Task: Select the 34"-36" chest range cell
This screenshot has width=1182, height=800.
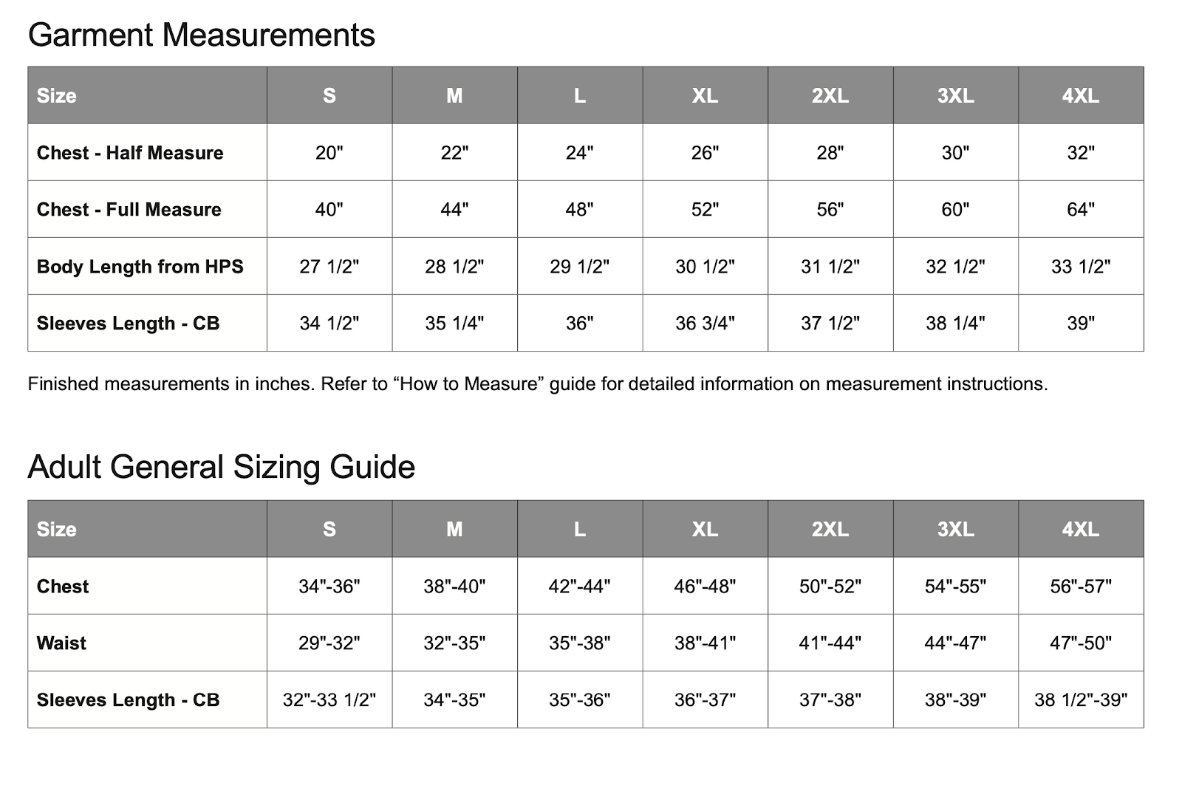Action: pos(329,586)
